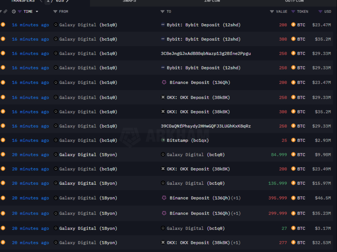The height and width of the screenshot is (252, 337).
Task: Click receiving Galaxy Digital icon in 27 BTC row
Action: click(x=163, y=228)
